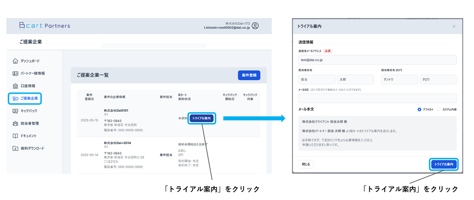Click the ドキュメント book icon
Image resolution: width=474 pixels, height=200 pixels.
pos(15,136)
